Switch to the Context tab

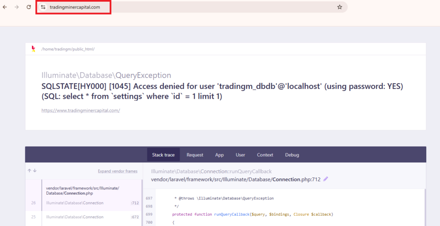point(265,155)
